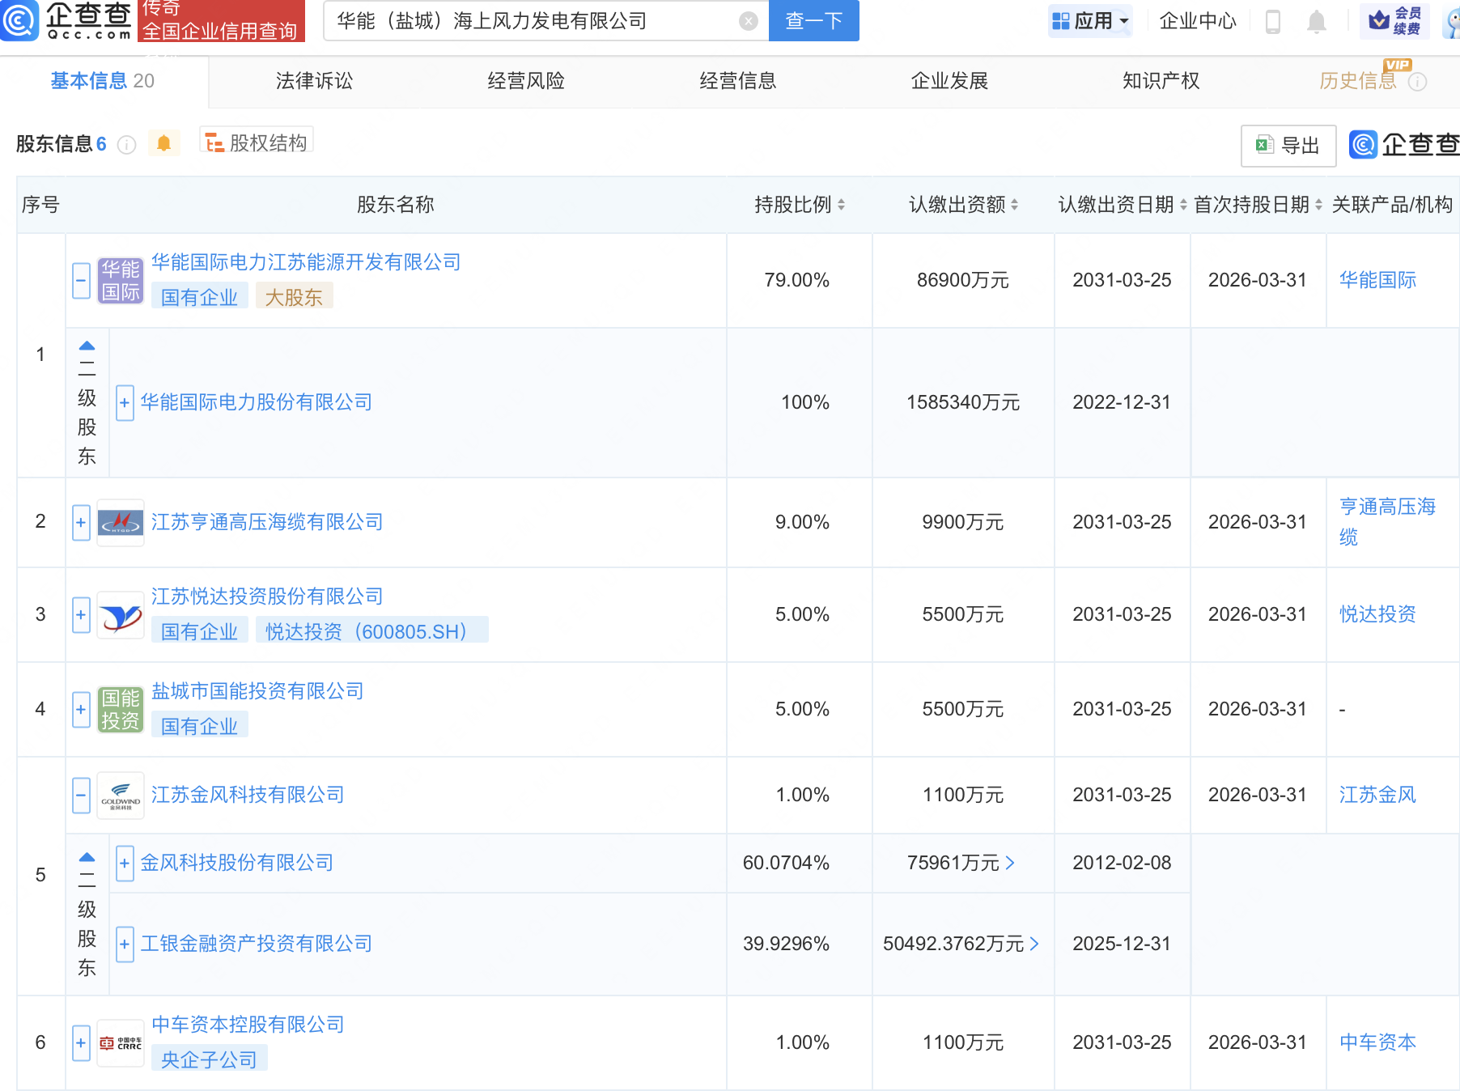1460x1091 pixels.
Task: Sort table by 持股比例 column
Action: click(799, 205)
